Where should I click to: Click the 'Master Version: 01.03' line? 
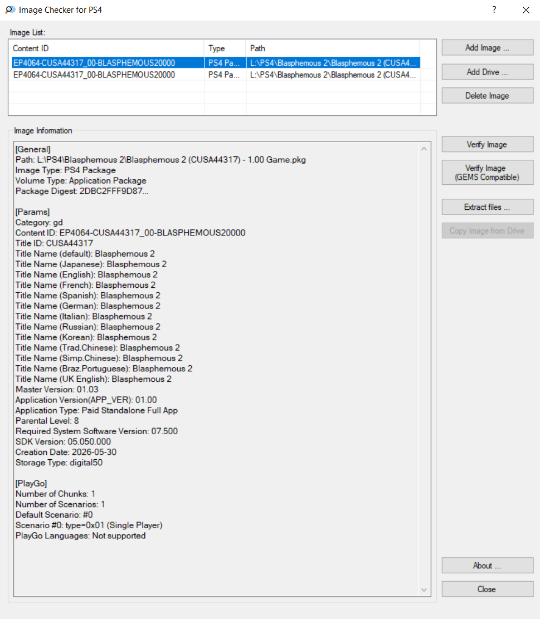coord(57,390)
